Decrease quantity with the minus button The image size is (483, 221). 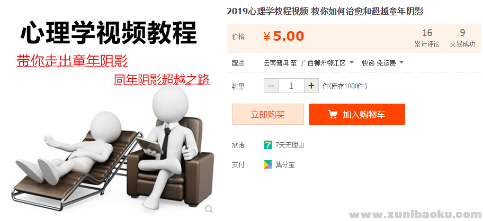pos(271,86)
